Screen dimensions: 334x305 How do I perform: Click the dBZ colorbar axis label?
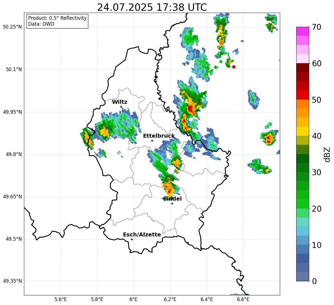327,154
